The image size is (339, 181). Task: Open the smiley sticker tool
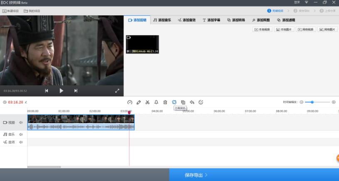[x=201, y=102]
